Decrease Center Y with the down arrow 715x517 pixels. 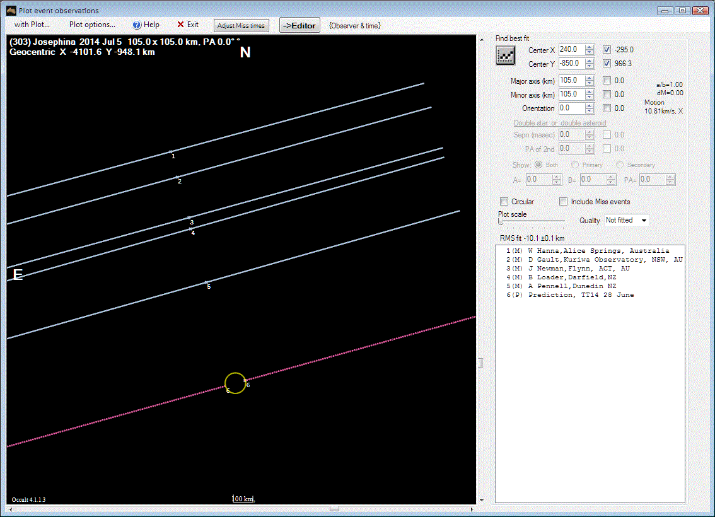point(590,66)
